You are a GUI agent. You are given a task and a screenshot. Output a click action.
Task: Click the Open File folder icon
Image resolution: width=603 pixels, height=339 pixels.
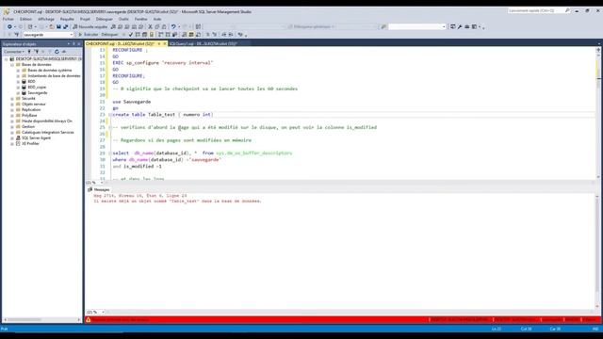point(52,27)
